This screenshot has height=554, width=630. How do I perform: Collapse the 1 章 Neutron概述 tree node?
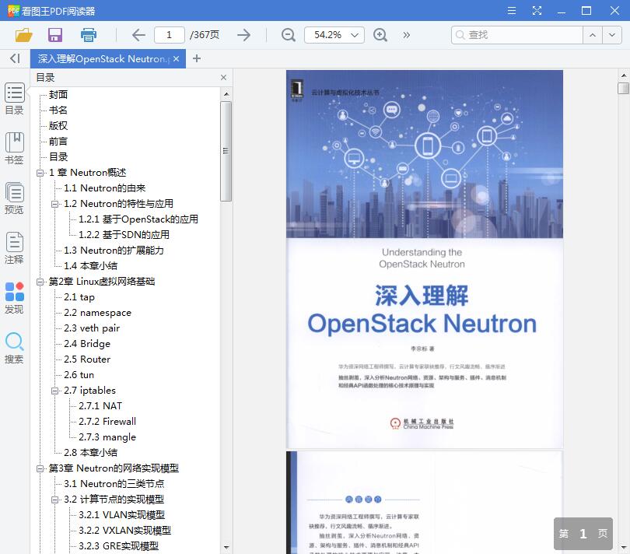point(40,173)
